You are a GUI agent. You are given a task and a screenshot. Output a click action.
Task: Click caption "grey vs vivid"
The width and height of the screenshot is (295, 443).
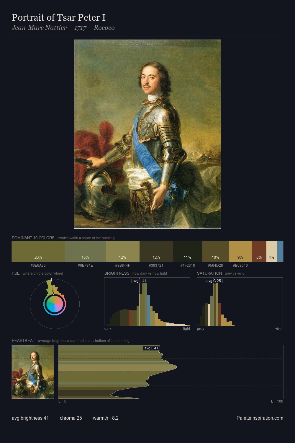click(235, 273)
